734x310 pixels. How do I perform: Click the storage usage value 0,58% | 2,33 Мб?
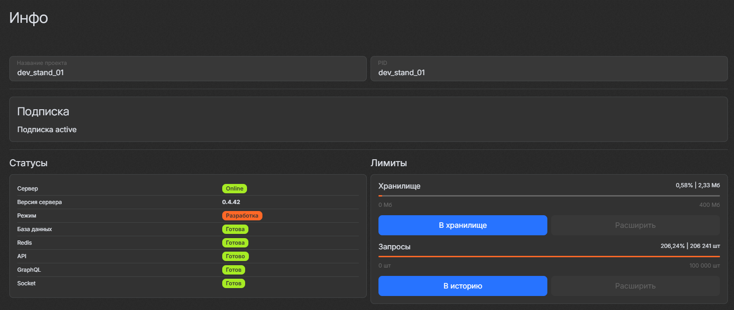[697, 185]
